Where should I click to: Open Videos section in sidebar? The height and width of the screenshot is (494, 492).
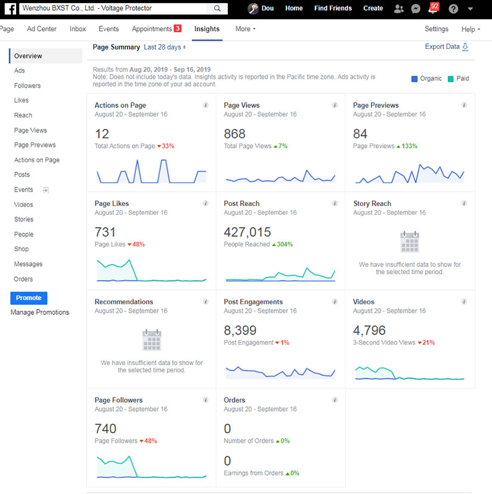click(23, 205)
